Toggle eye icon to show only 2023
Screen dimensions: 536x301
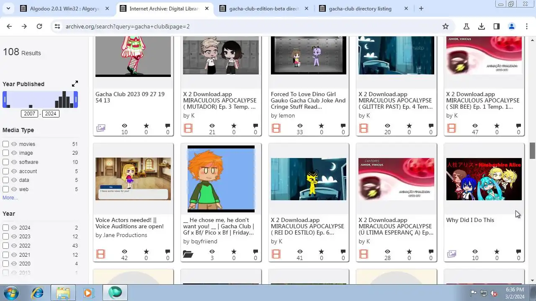pyautogui.click(x=14, y=237)
